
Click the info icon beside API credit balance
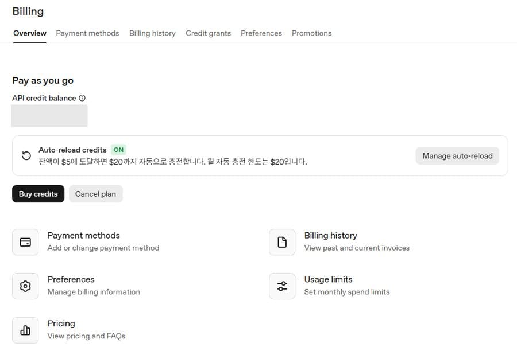click(82, 98)
